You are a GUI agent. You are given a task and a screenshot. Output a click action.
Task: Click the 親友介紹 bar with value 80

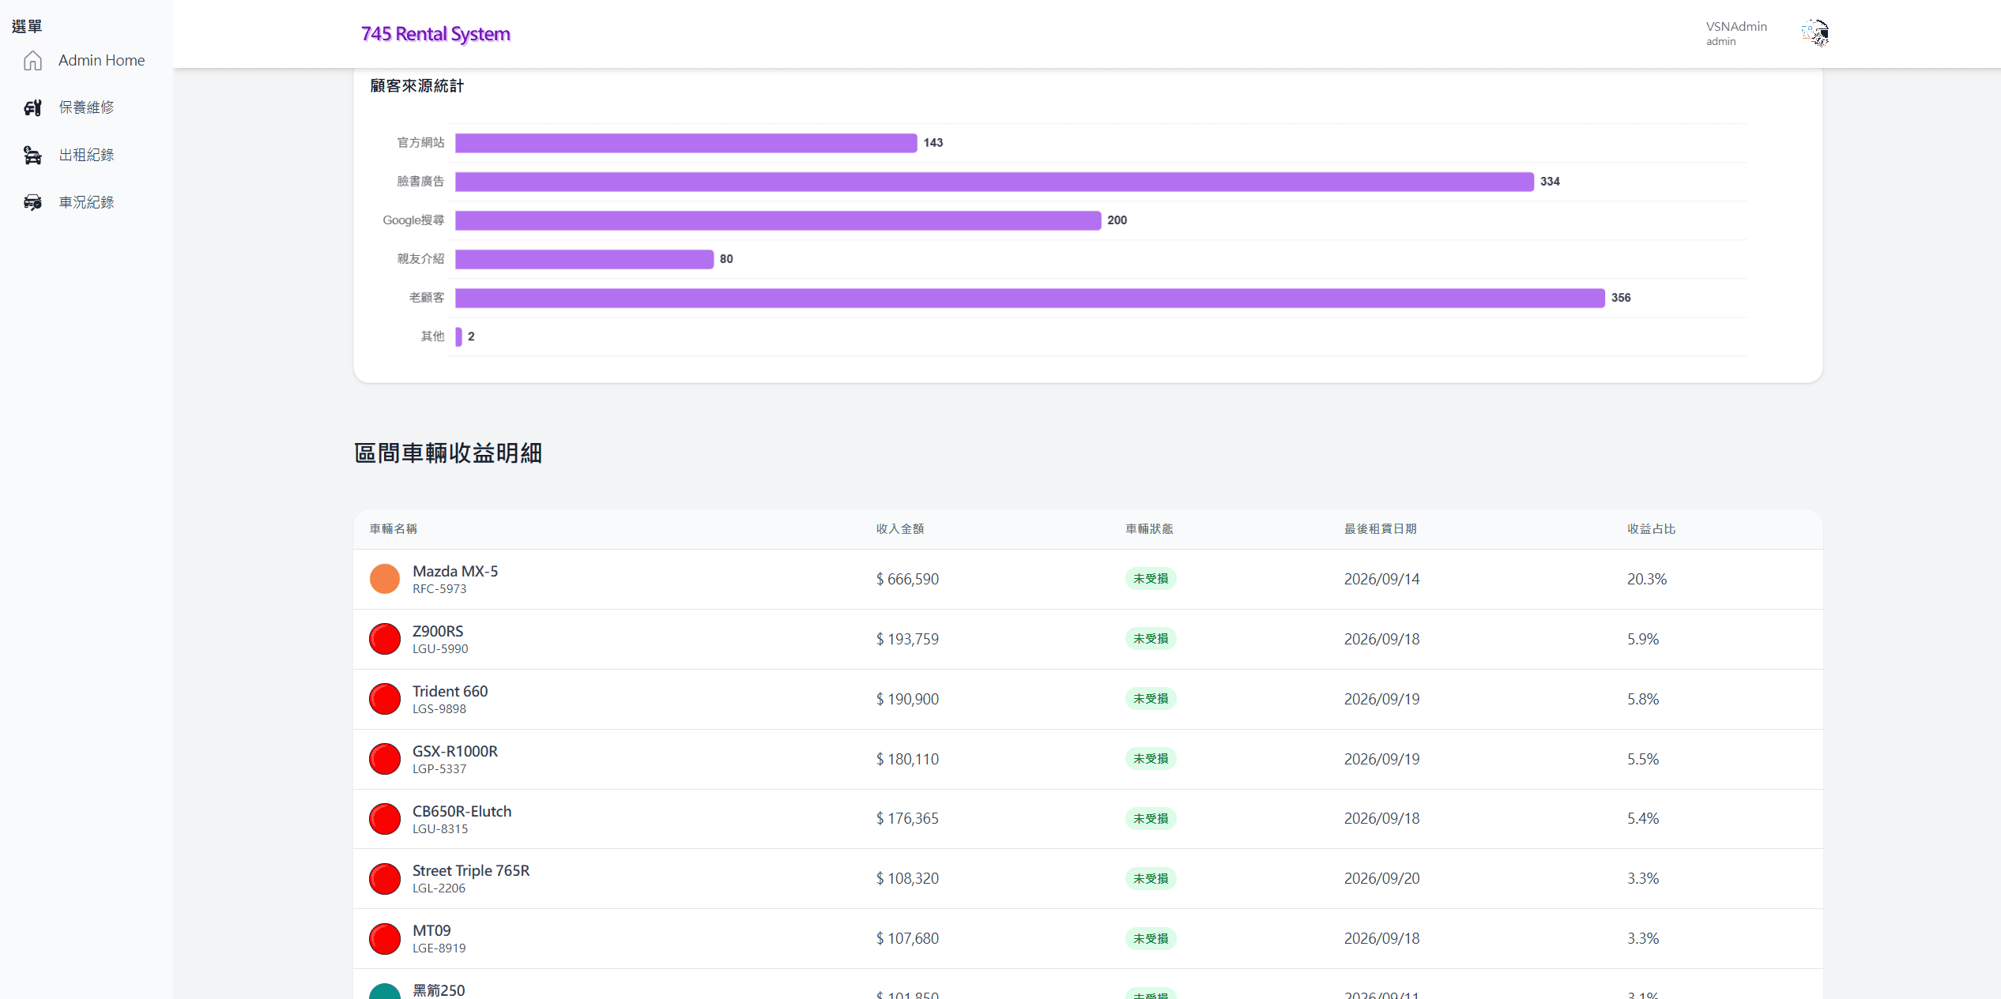tap(585, 259)
